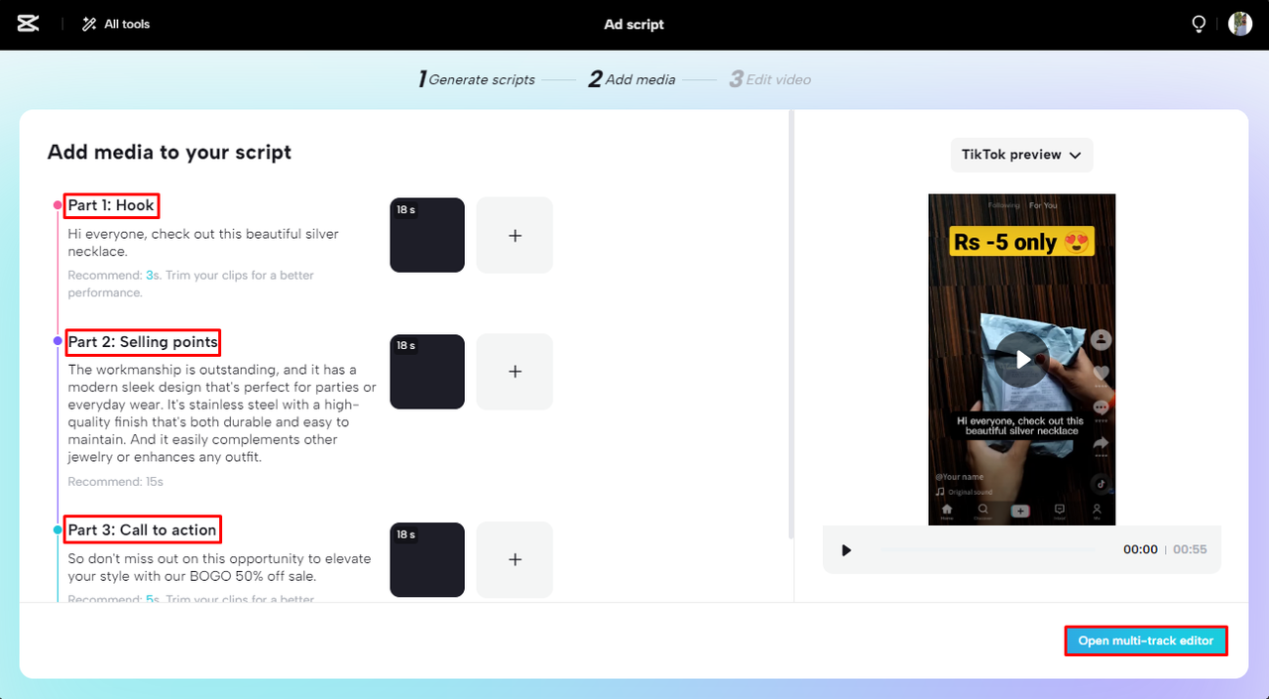The width and height of the screenshot is (1269, 699).
Task: Click the lightbulb tips icon
Action: pos(1199,24)
